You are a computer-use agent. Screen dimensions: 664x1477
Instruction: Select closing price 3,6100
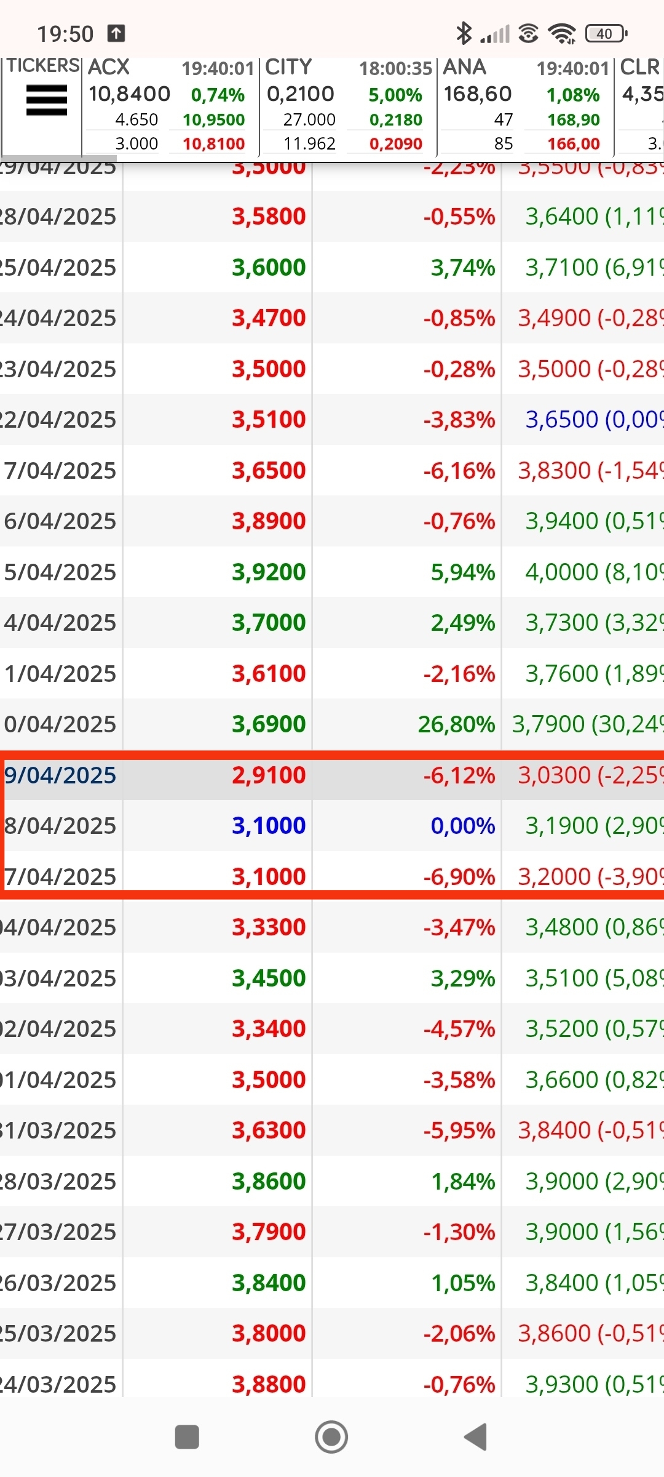(269, 673)
